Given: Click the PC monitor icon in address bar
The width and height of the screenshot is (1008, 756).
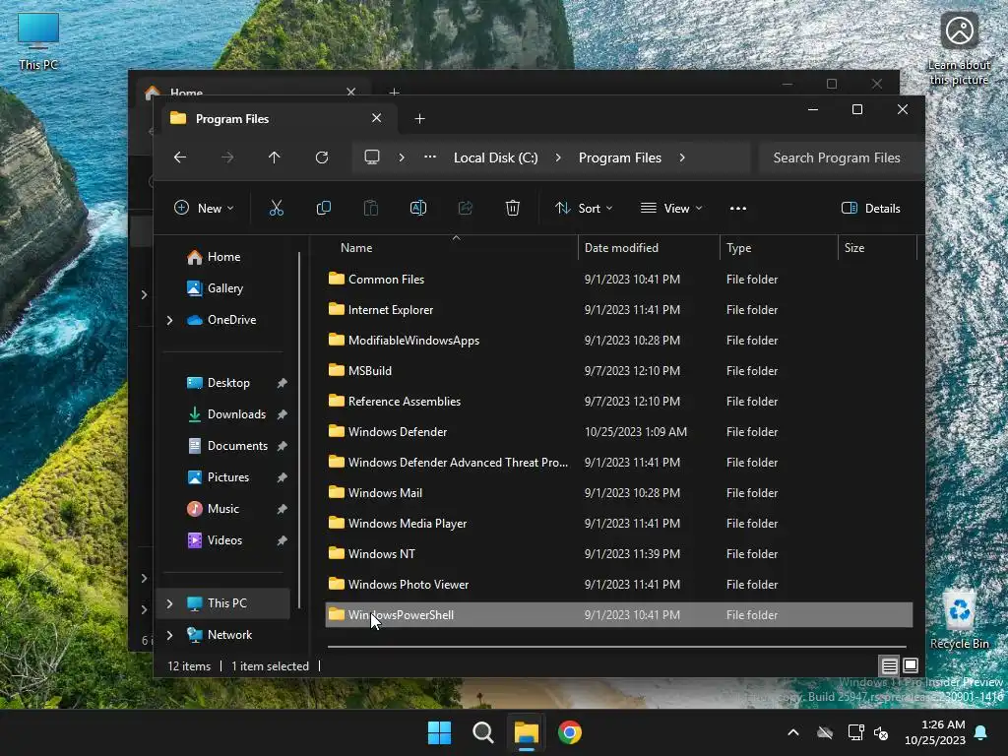Looking at the screenshot, I should (371, 157).
